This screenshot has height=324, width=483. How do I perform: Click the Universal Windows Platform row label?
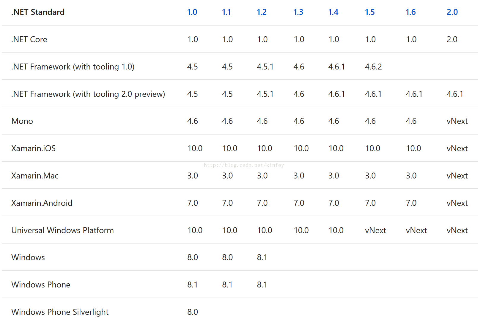pos(62,230)
